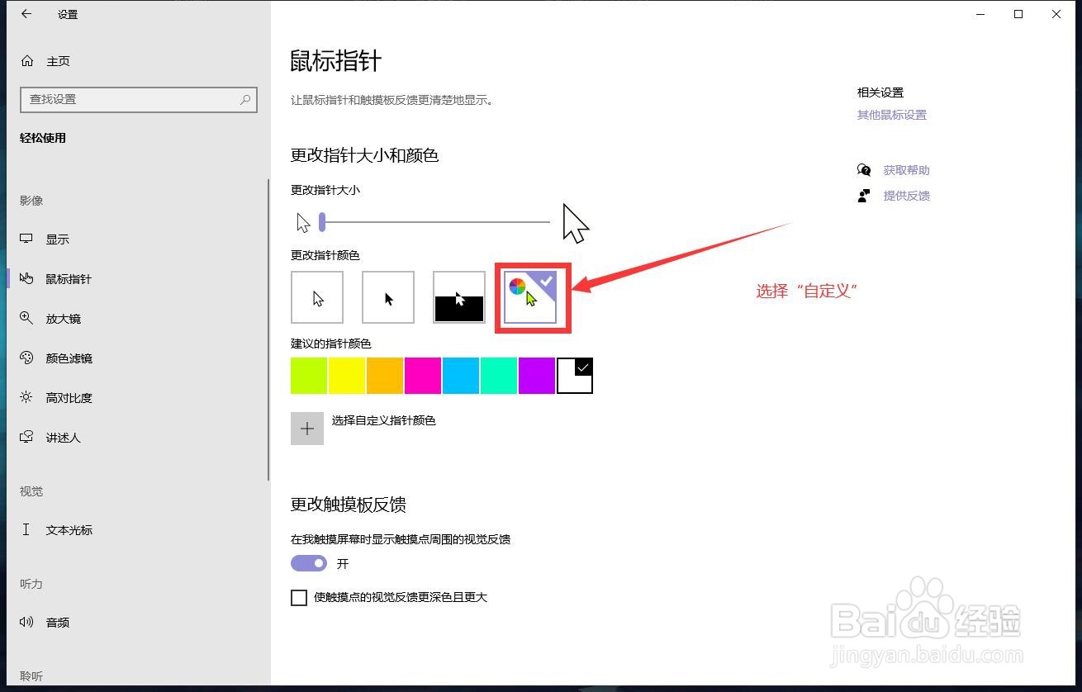This screenshot has height=692, width=1082.
Task: Click the mouse pointer icon beside 鼠标指针
Action: click(26, 278)
